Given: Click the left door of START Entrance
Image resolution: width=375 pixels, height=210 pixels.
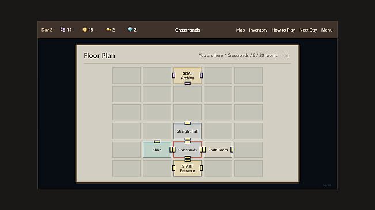Looking at the screenshot, I should coord(173,168).
